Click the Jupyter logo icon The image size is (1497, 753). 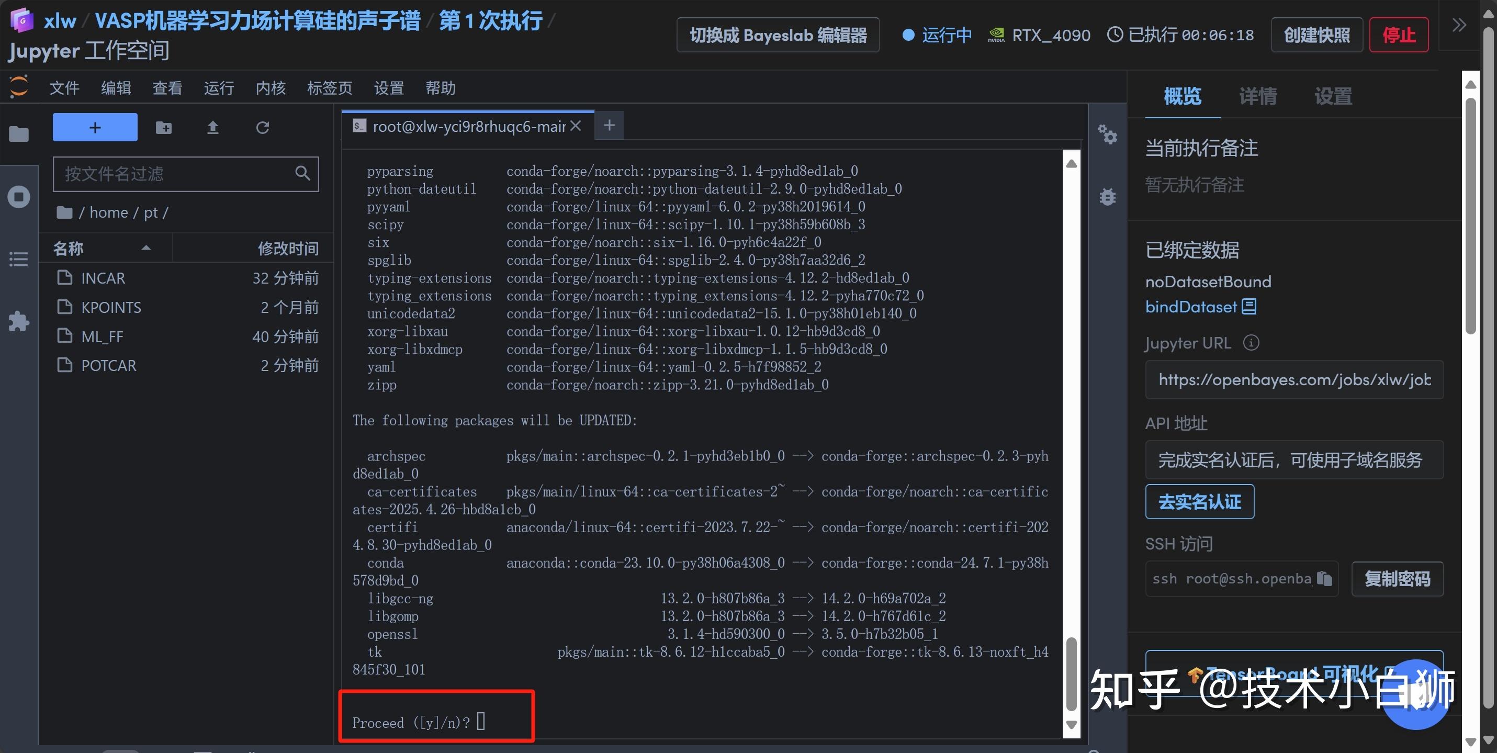click(19, 87)
